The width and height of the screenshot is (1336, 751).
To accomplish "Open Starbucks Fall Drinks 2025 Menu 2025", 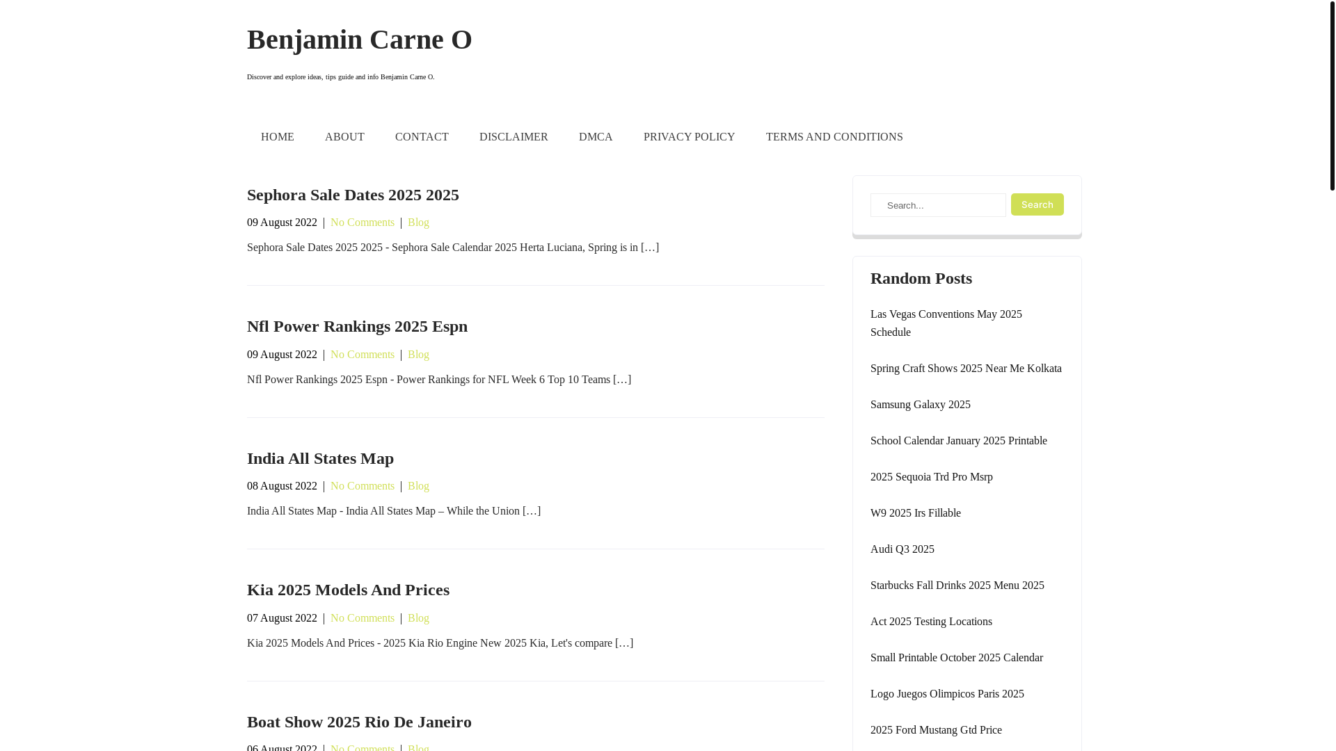I will point(957,586).
